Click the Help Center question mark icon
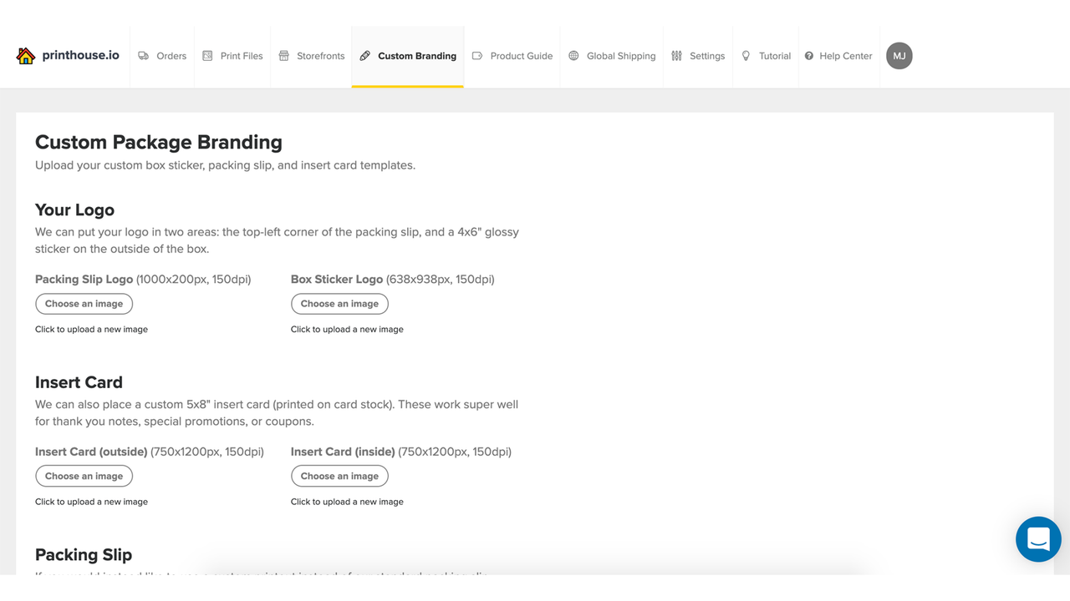This screenshot has width=1070, height=601. [808, 55]
